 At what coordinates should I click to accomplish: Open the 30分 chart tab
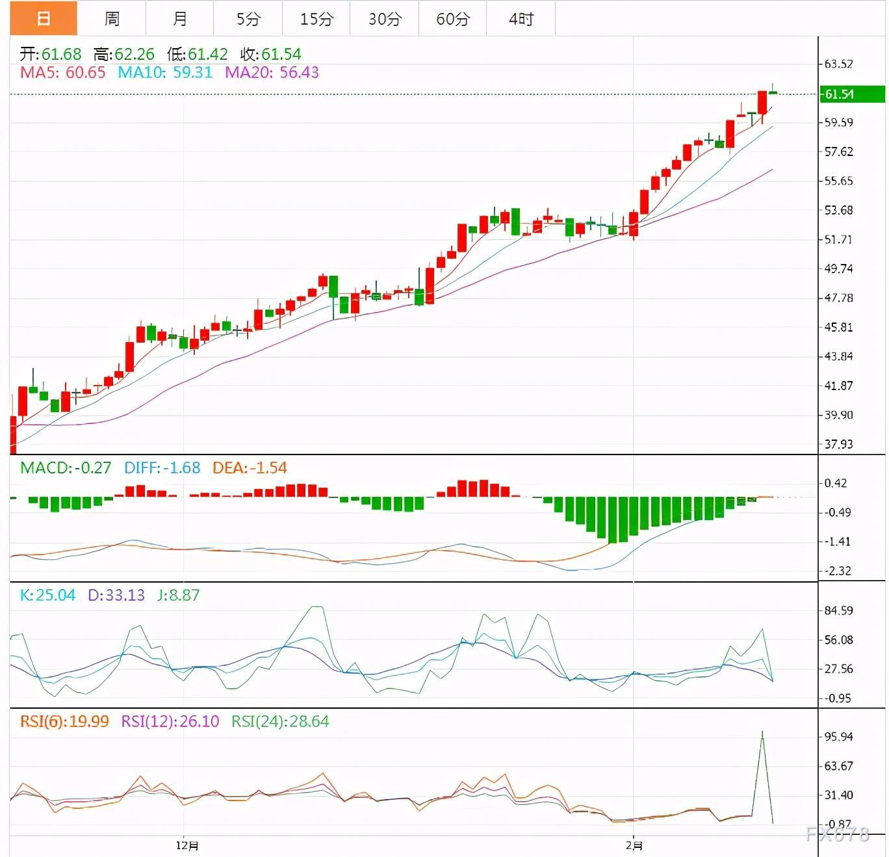pos(385,18)
